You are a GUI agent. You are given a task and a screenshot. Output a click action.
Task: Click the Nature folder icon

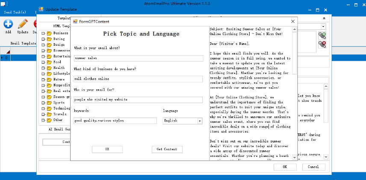tap(49, 80)
